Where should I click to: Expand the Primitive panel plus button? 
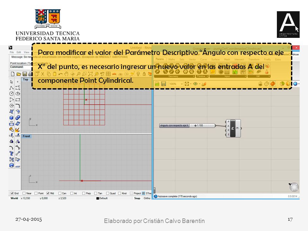208,76
